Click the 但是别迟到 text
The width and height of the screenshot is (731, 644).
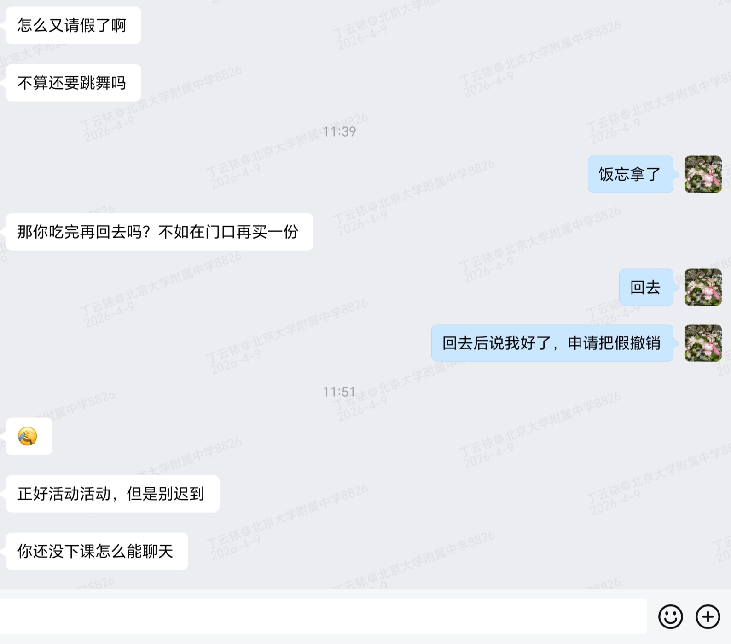pos(165,494)
